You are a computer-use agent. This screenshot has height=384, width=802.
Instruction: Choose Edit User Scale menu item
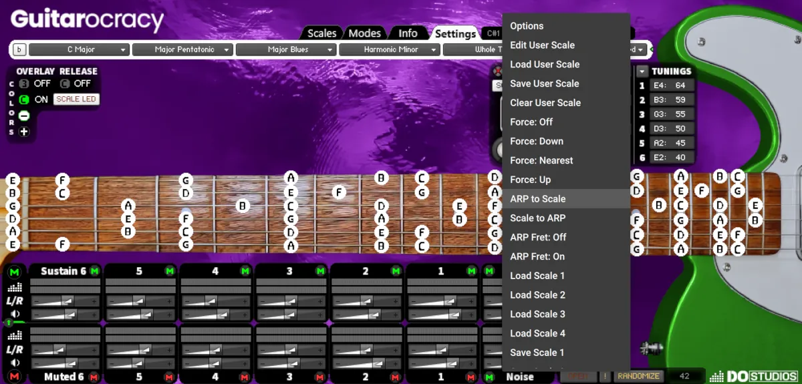coord(566,45)
